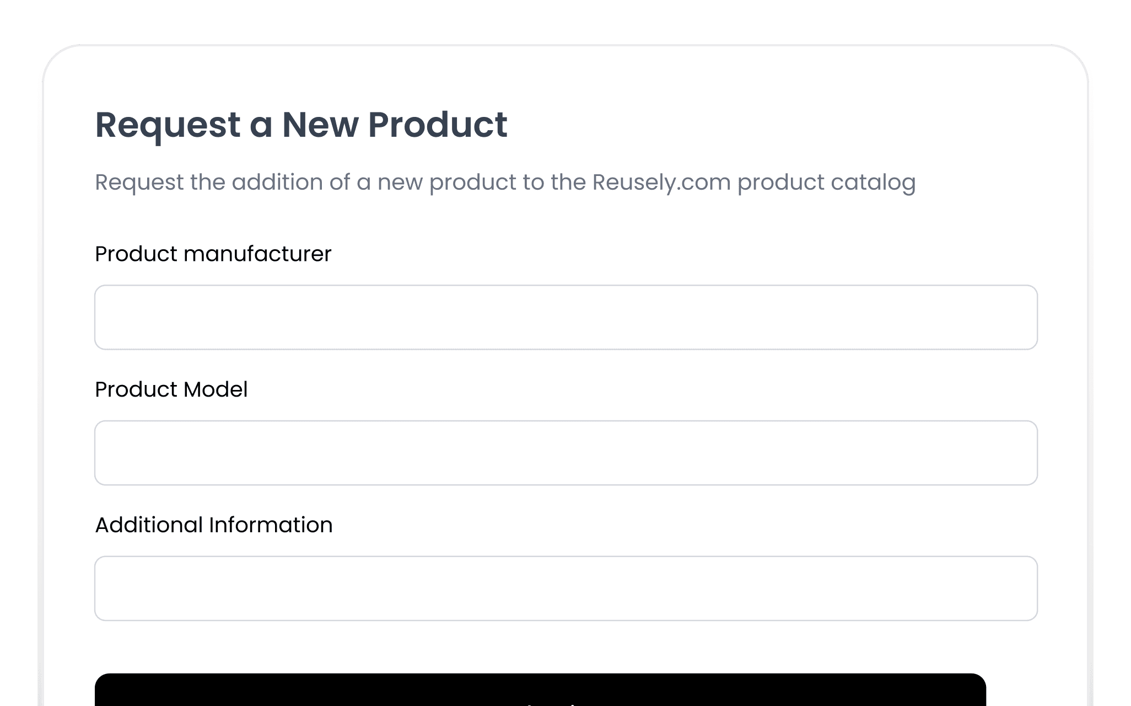Screen dimensions: 1131x706
Task: Click 'product catalog' at the subtitle's end
Action: pos(827,183)
